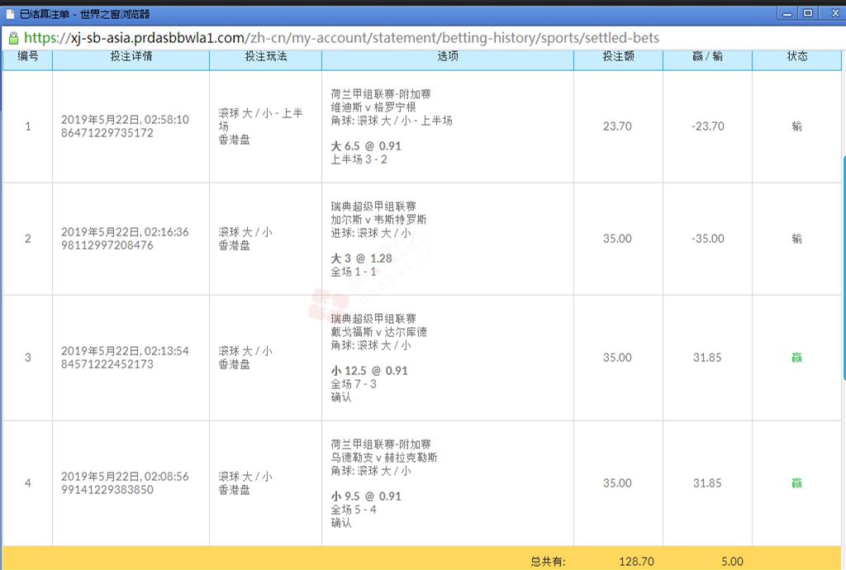Click the 输 status in row 2
Image resolution: width=846 pixels, height=570 pixels.
796,239
